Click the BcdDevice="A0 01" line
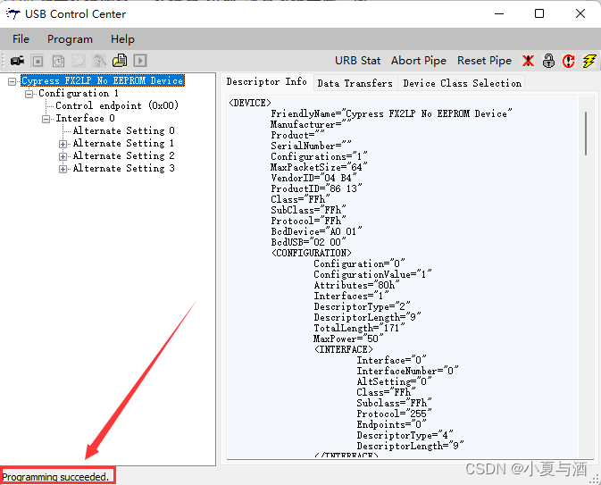This screenshot has height=485, width=601. [316, 231]
